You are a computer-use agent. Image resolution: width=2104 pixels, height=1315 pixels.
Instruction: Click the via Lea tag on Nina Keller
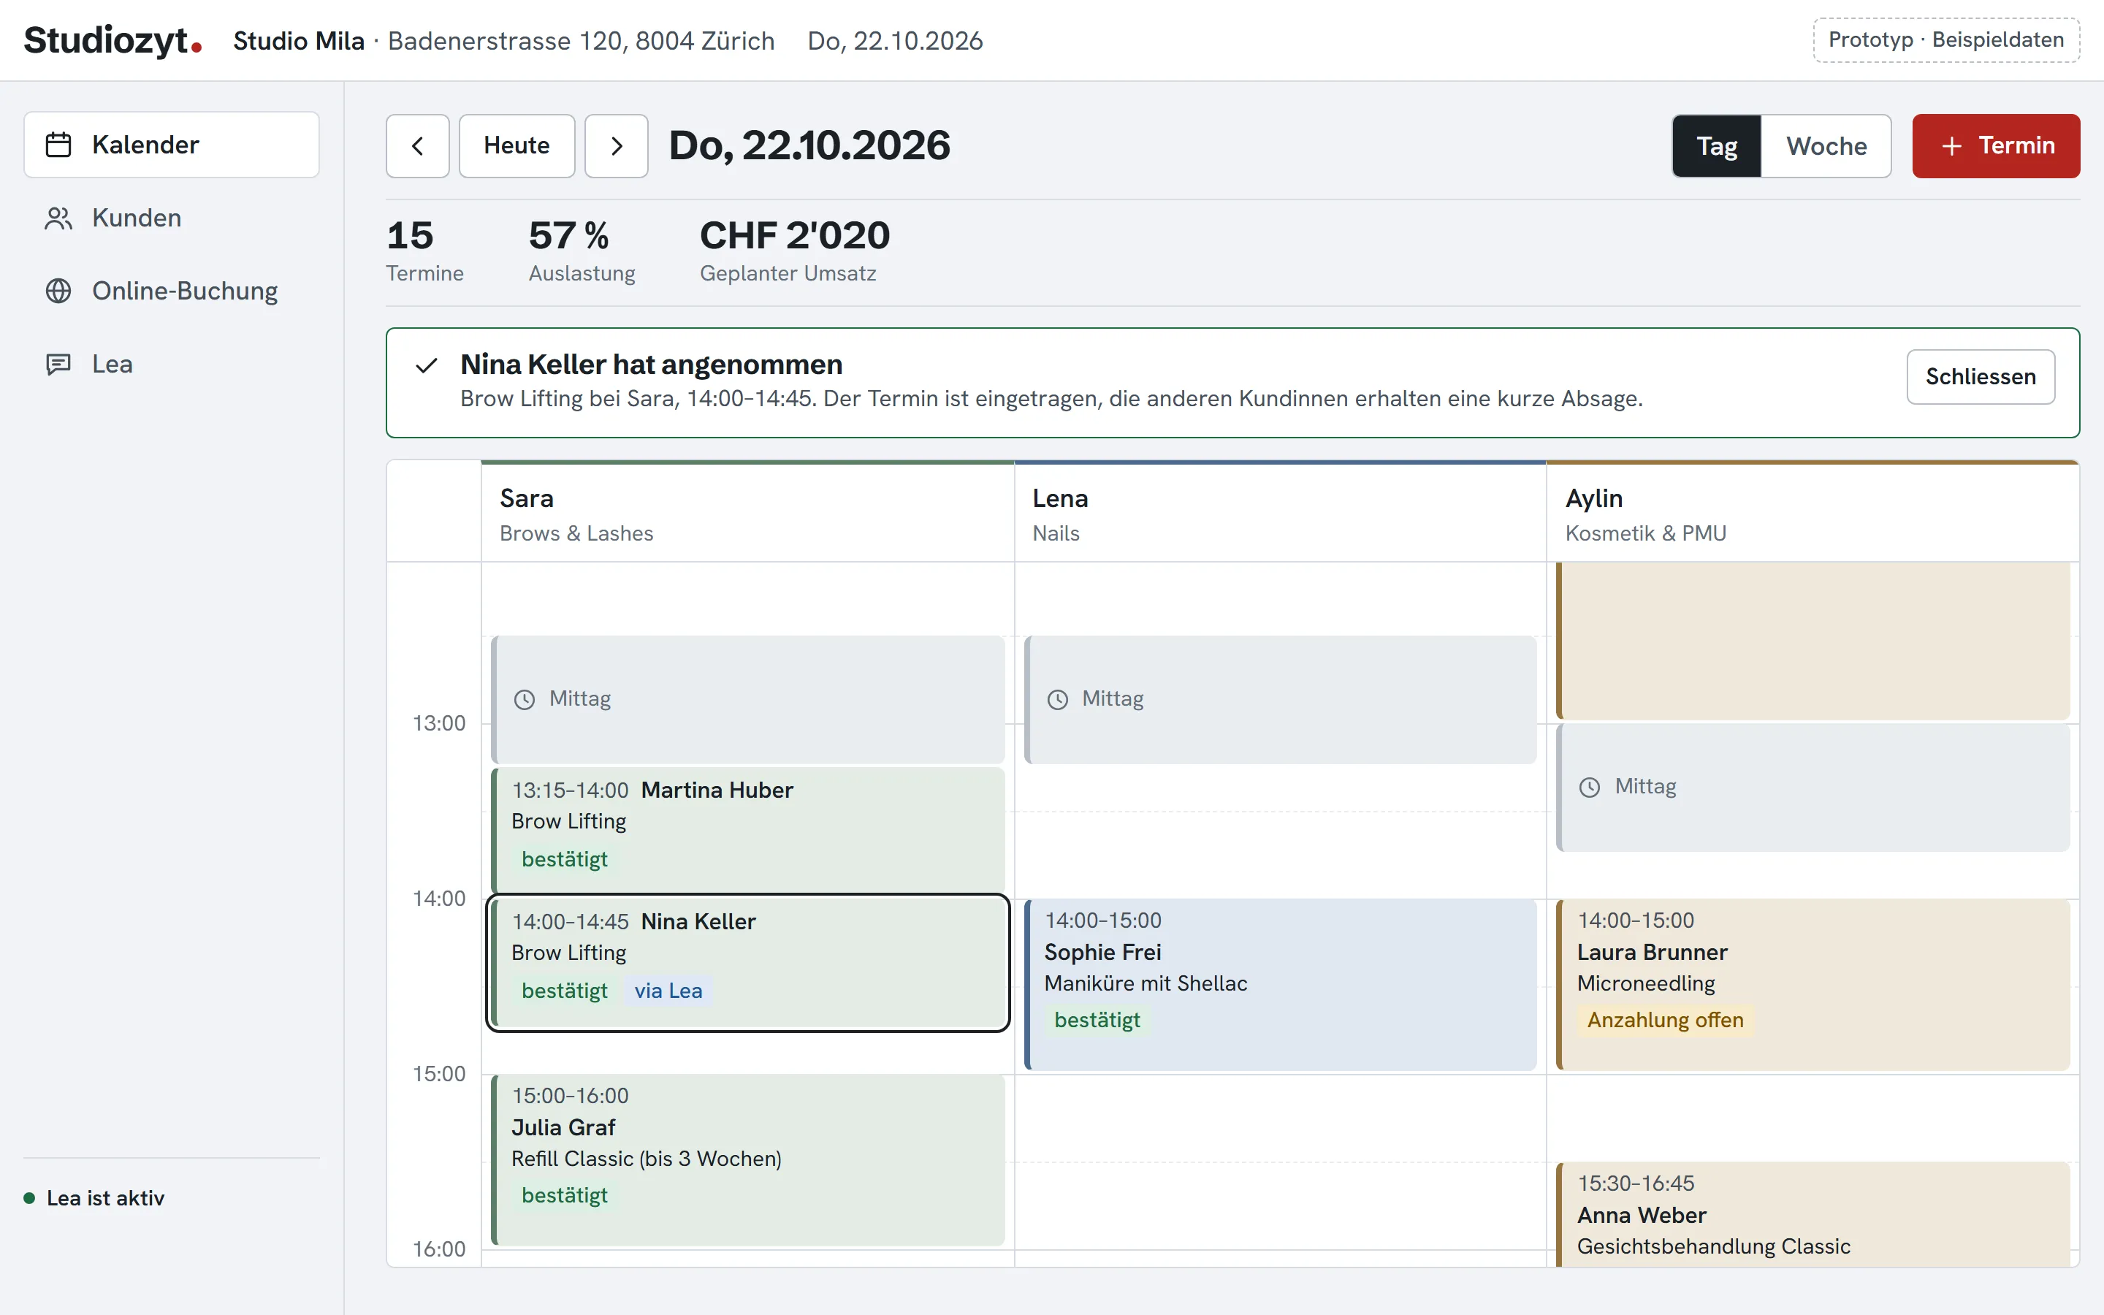tap(668, 991)
